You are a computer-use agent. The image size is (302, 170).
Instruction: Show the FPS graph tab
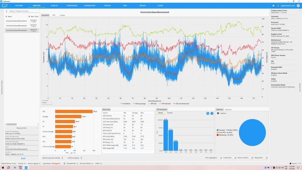click(54, 15)
